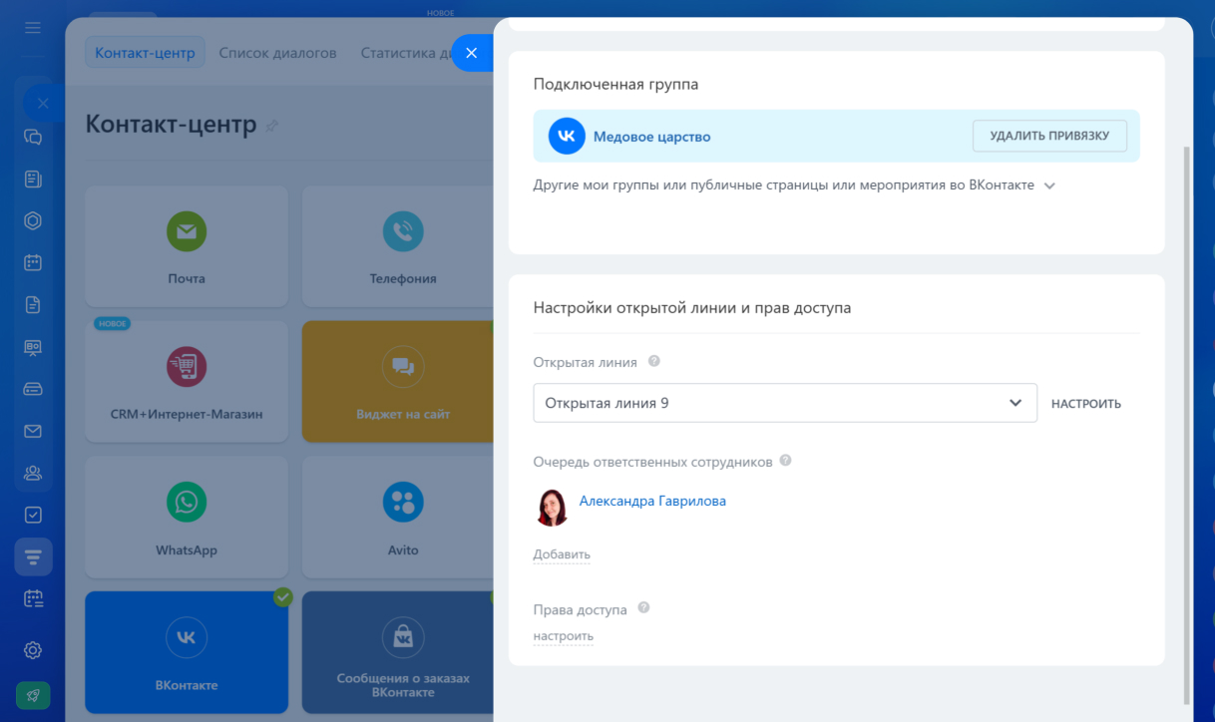Open the employees group icon in sidebar
The width and height of the screenshot is (1215, 722).
(33, 473)
